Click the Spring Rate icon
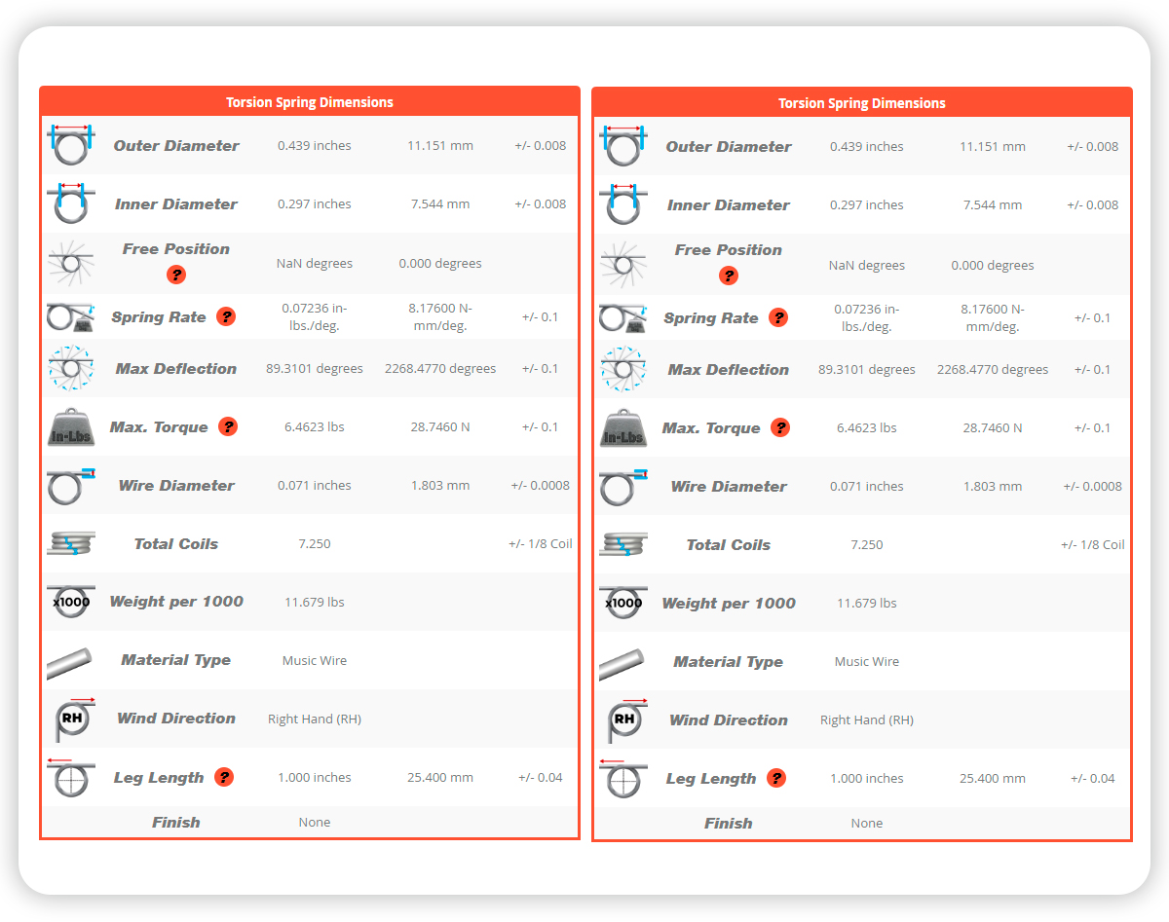Screen dimensions: 1169x922 [70, 315]
